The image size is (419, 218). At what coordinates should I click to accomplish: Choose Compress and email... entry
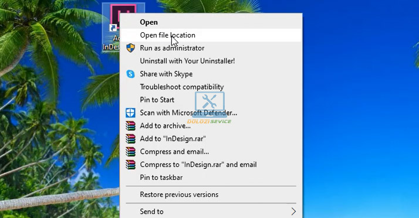[211, 152]
